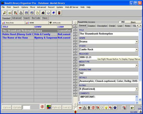
Task: Click the printer icon in record toolbar
Action: 85,108
